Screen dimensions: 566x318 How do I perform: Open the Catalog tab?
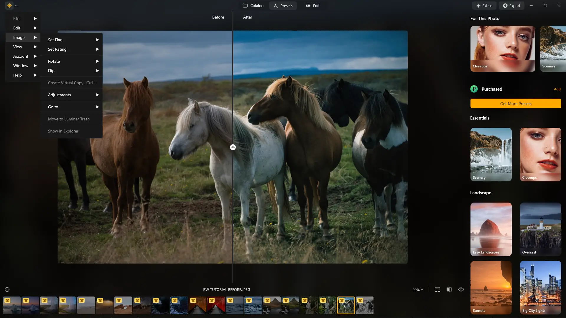click(253, 6)
